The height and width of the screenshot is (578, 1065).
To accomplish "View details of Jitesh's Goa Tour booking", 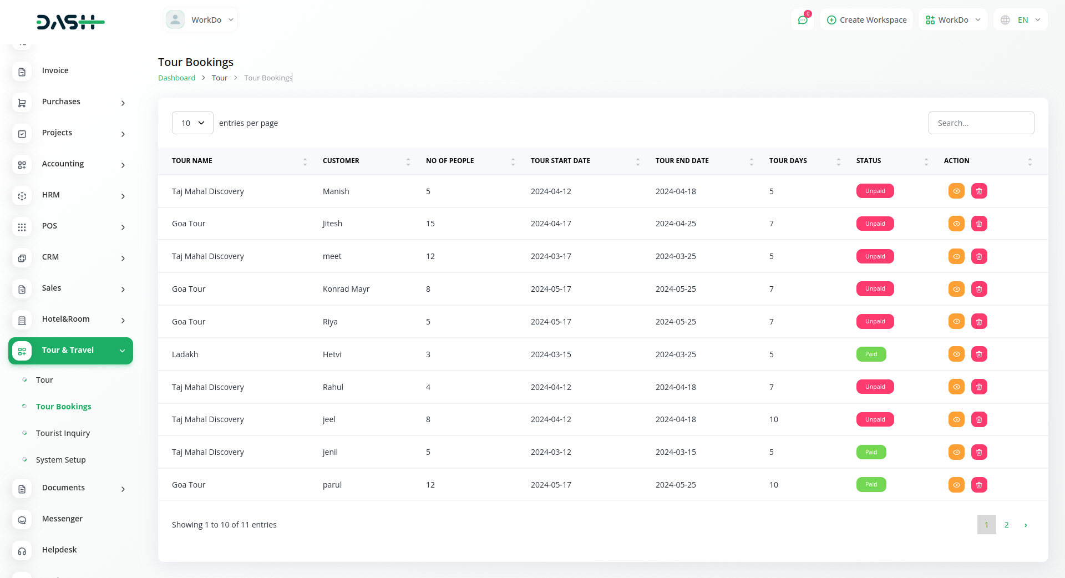I will pos(956,224).
